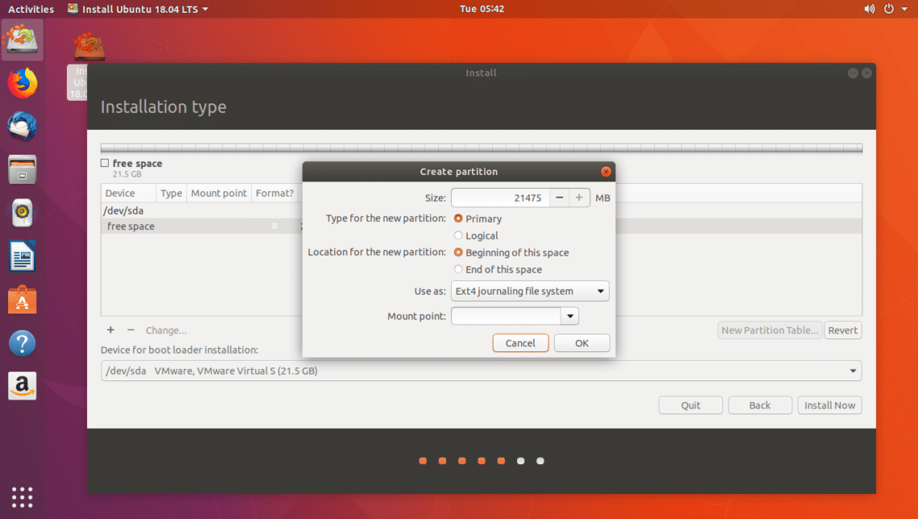The width and height of the screenshot is (918, 519).
Task: Confirm the partition with OK
Action: 582,343
